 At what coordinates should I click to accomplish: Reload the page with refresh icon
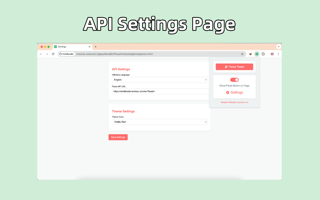(53, 54)
